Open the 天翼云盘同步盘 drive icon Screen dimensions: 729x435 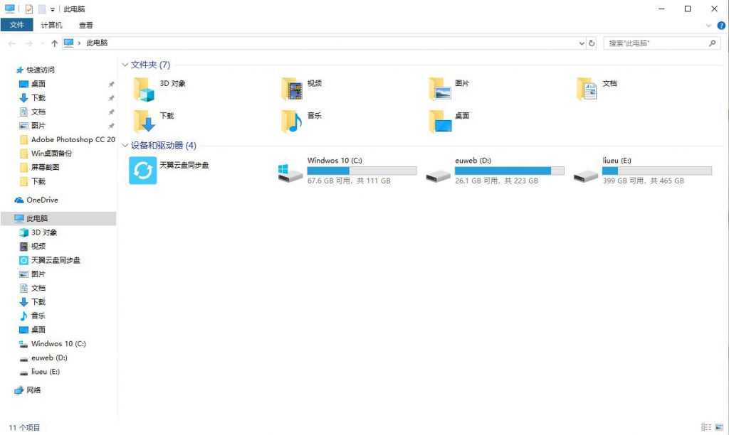click(x=142, y=171)
